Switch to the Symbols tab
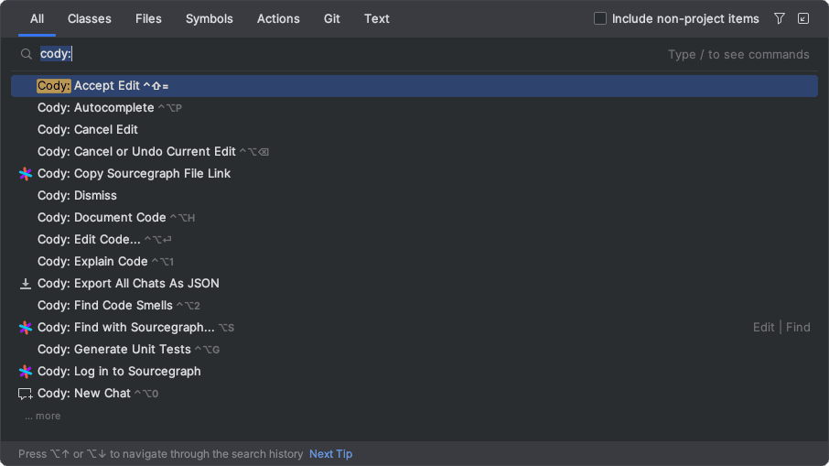Screen dimensions: 829x466 (x=210, y=19)
